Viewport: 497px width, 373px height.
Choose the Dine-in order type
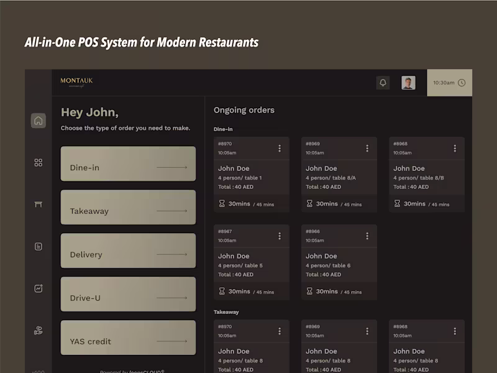click(128, 163)
